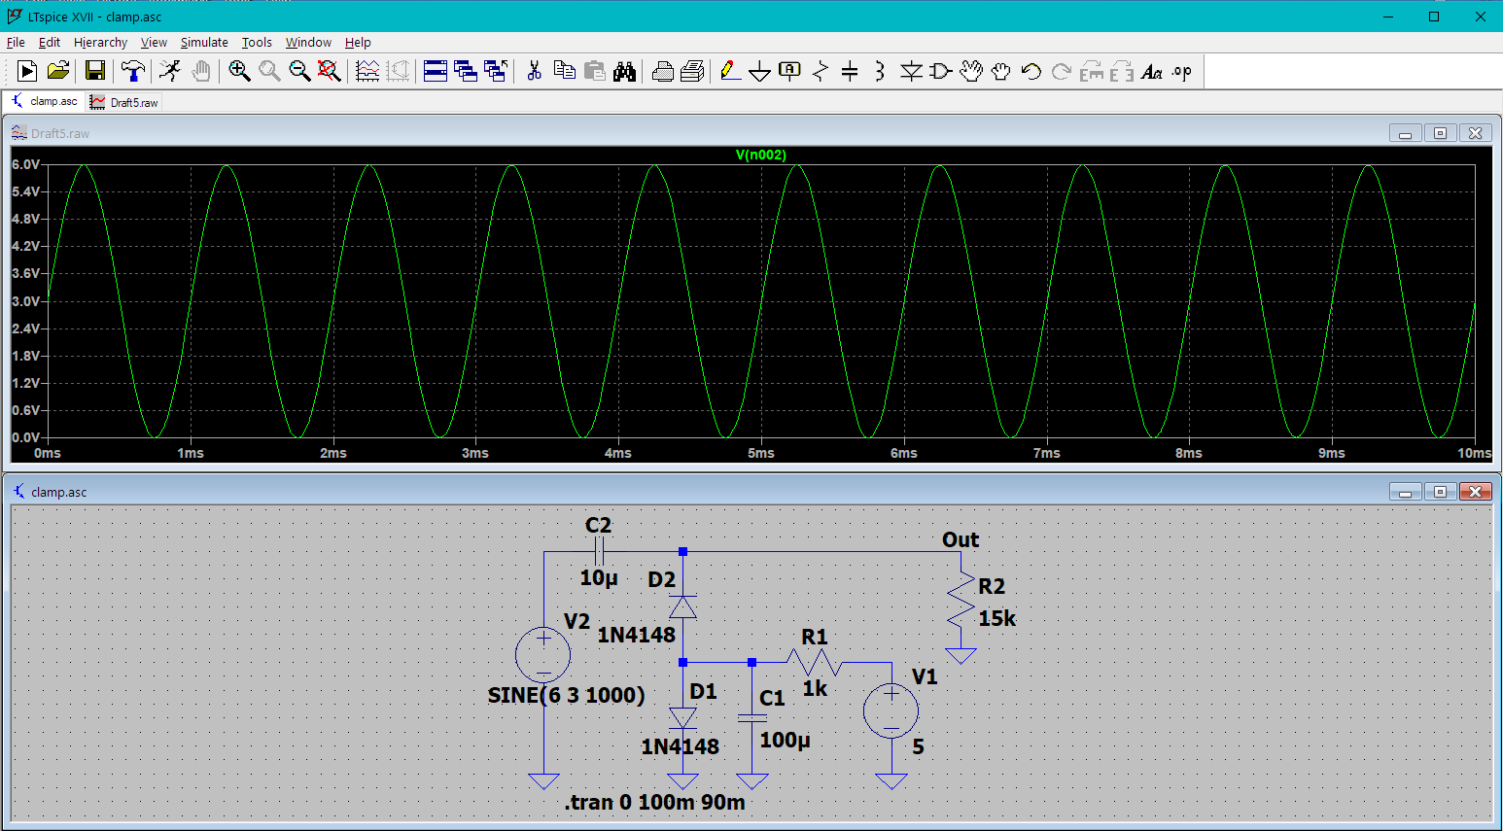The height and width of the screenshot is (831, 1503).
Task: Click the SINE(6 3 1000) source value
Action: 566,695
